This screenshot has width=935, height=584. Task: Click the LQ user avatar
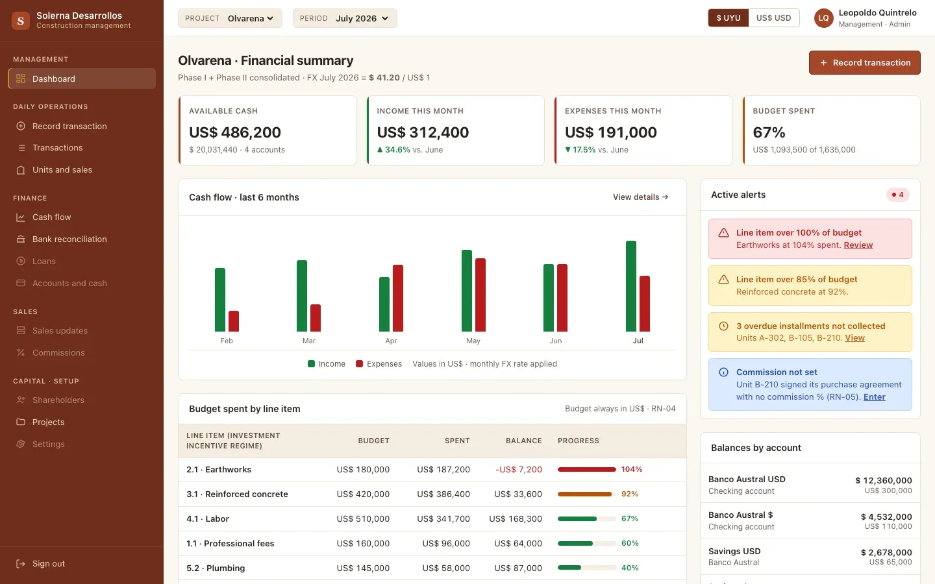click(823, 18)
